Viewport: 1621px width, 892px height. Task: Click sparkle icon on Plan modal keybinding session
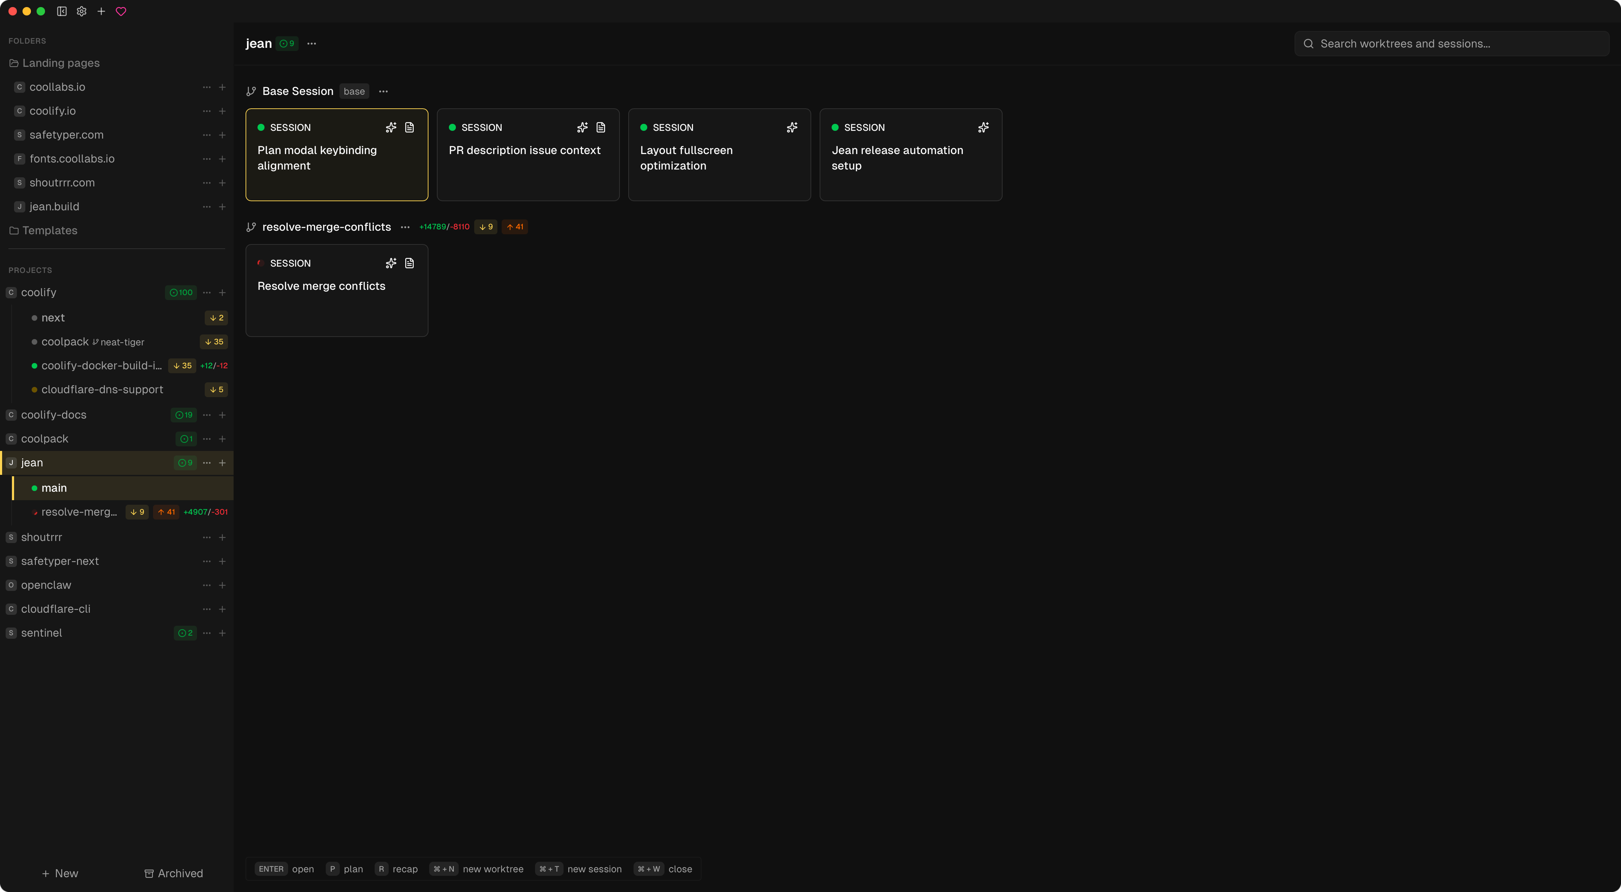391,128
